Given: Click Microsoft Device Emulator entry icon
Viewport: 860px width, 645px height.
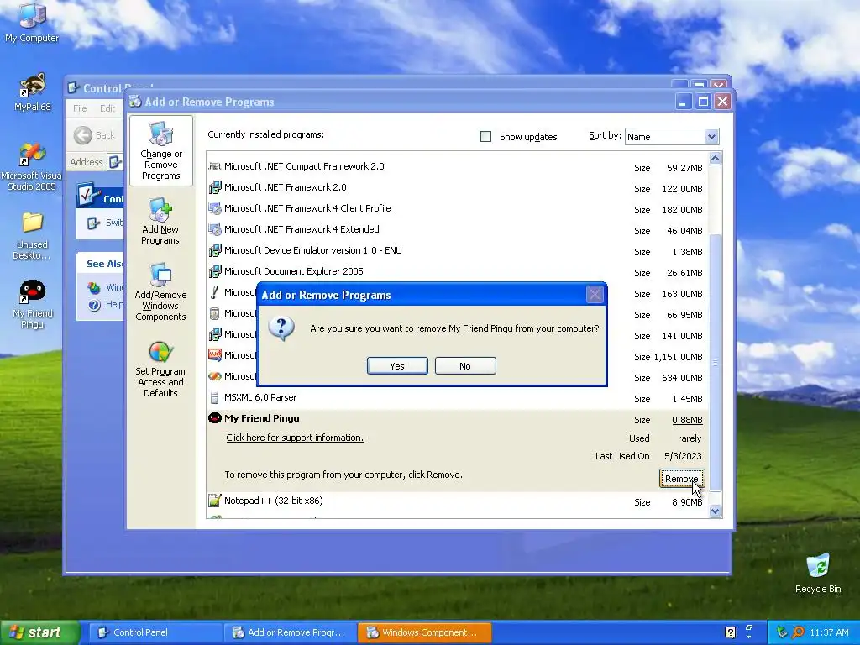Looking at the screenshot, I should (214, 250).
